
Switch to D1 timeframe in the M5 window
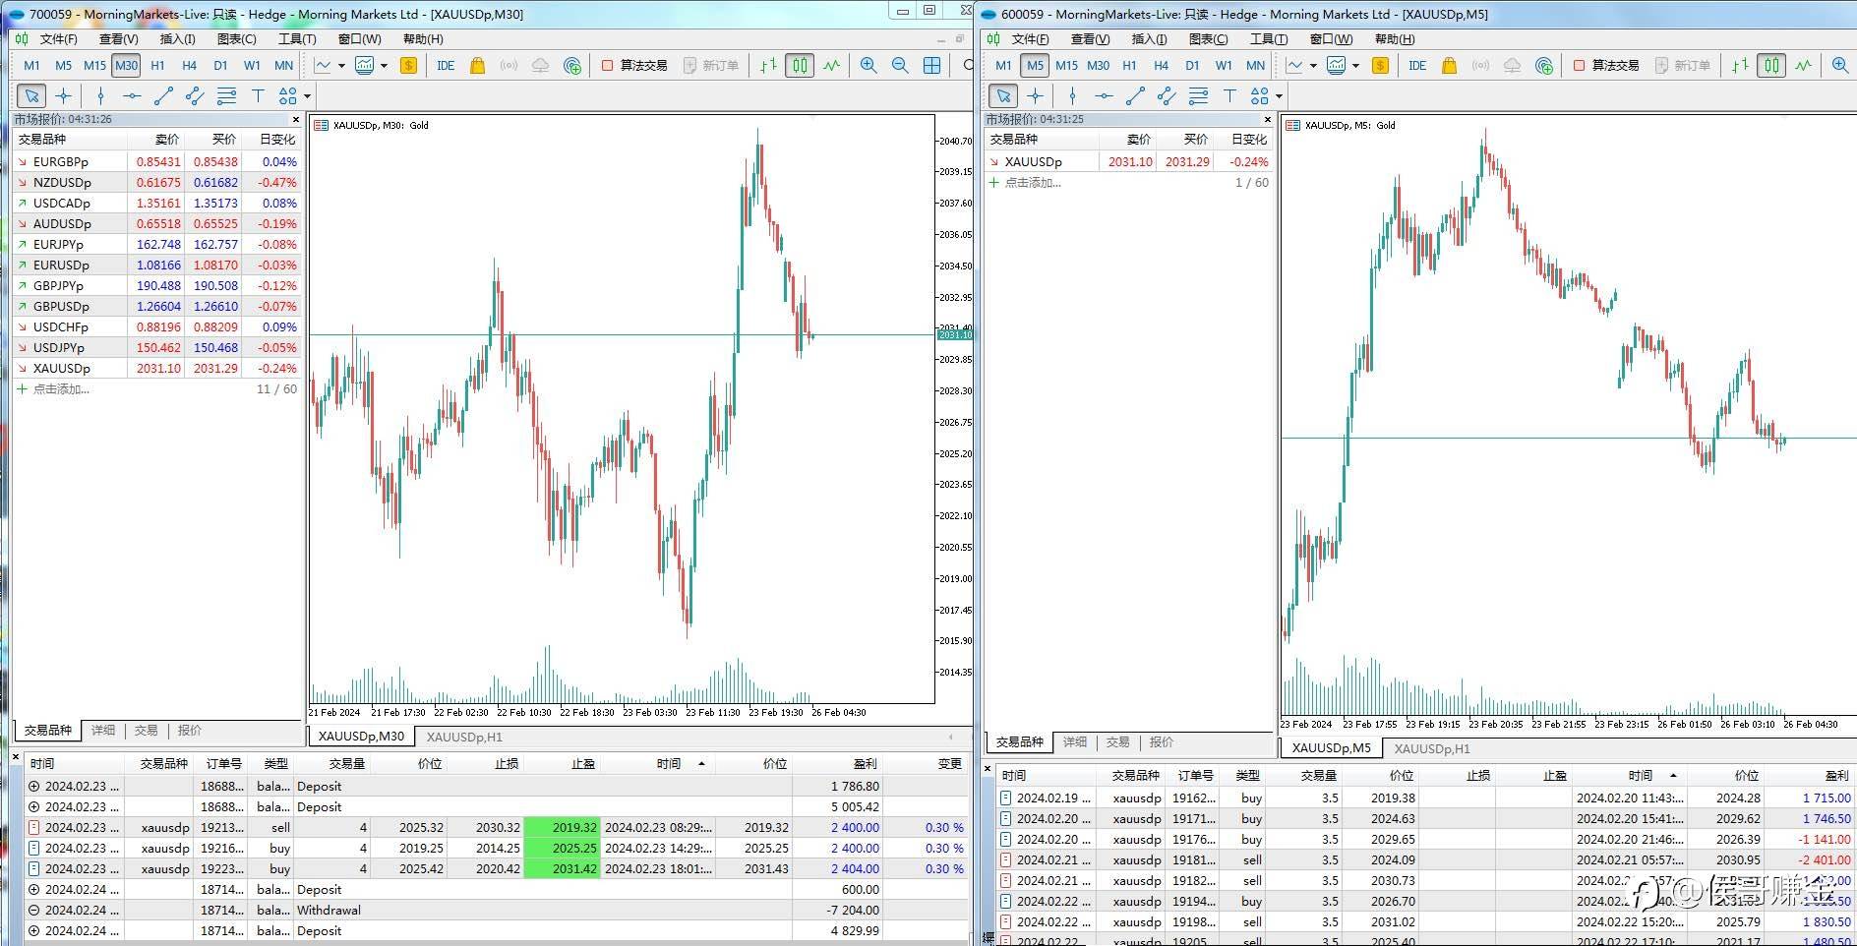[x=1192, y=65]
